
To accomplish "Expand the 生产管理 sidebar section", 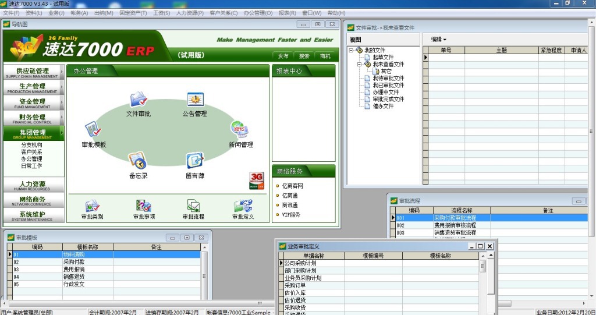I will point(33,87).
